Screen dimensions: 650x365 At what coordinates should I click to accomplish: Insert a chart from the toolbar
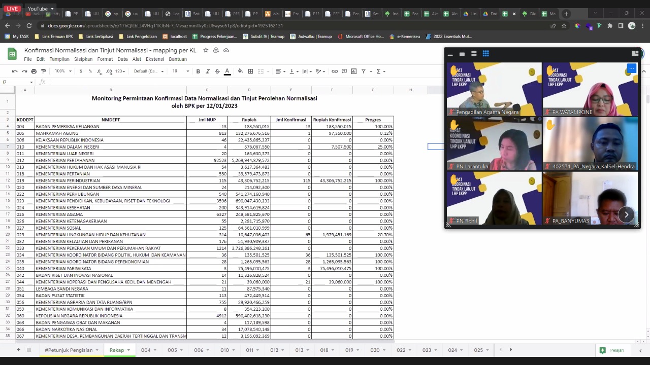(x=354, y=71)
